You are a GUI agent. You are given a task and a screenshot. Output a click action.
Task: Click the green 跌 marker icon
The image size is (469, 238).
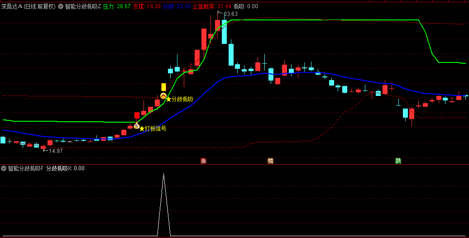(398, 161)
